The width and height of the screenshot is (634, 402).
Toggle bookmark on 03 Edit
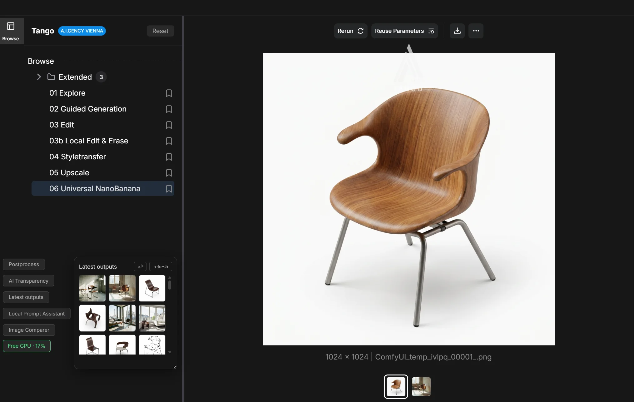169,125
